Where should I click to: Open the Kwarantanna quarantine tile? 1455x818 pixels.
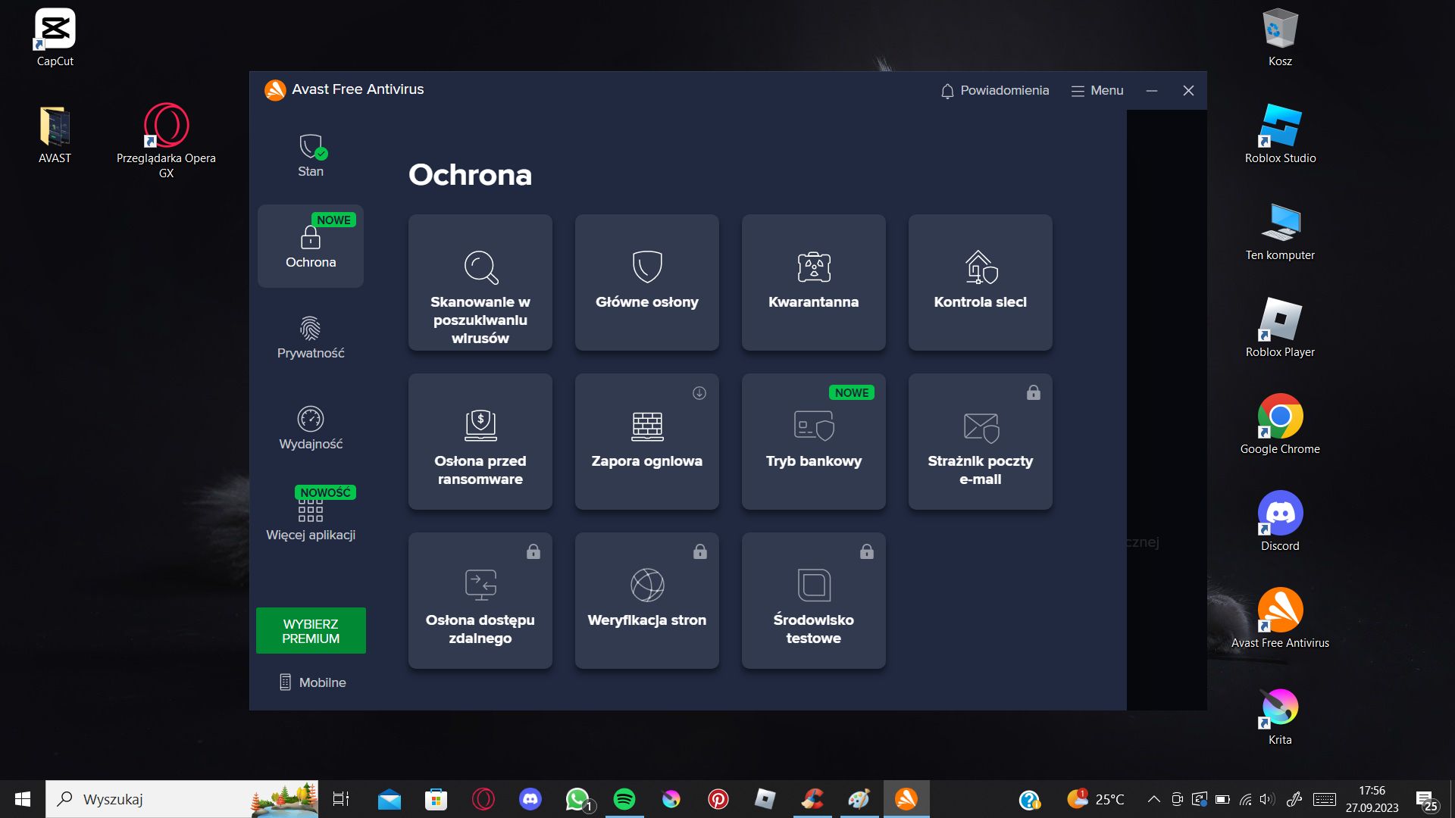pyautogui.click(x=813, y=283)
